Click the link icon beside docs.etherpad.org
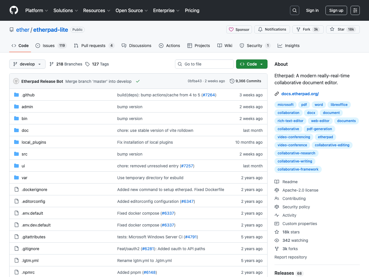The width and height of the screenshot is (369, 277). pos(277,94)
